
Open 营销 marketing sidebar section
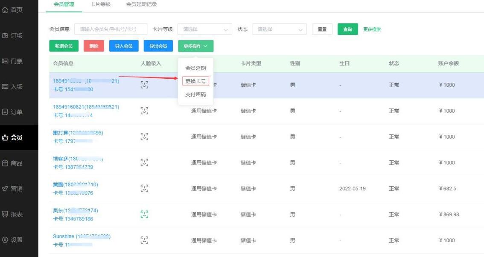click(x=13, y=188)
